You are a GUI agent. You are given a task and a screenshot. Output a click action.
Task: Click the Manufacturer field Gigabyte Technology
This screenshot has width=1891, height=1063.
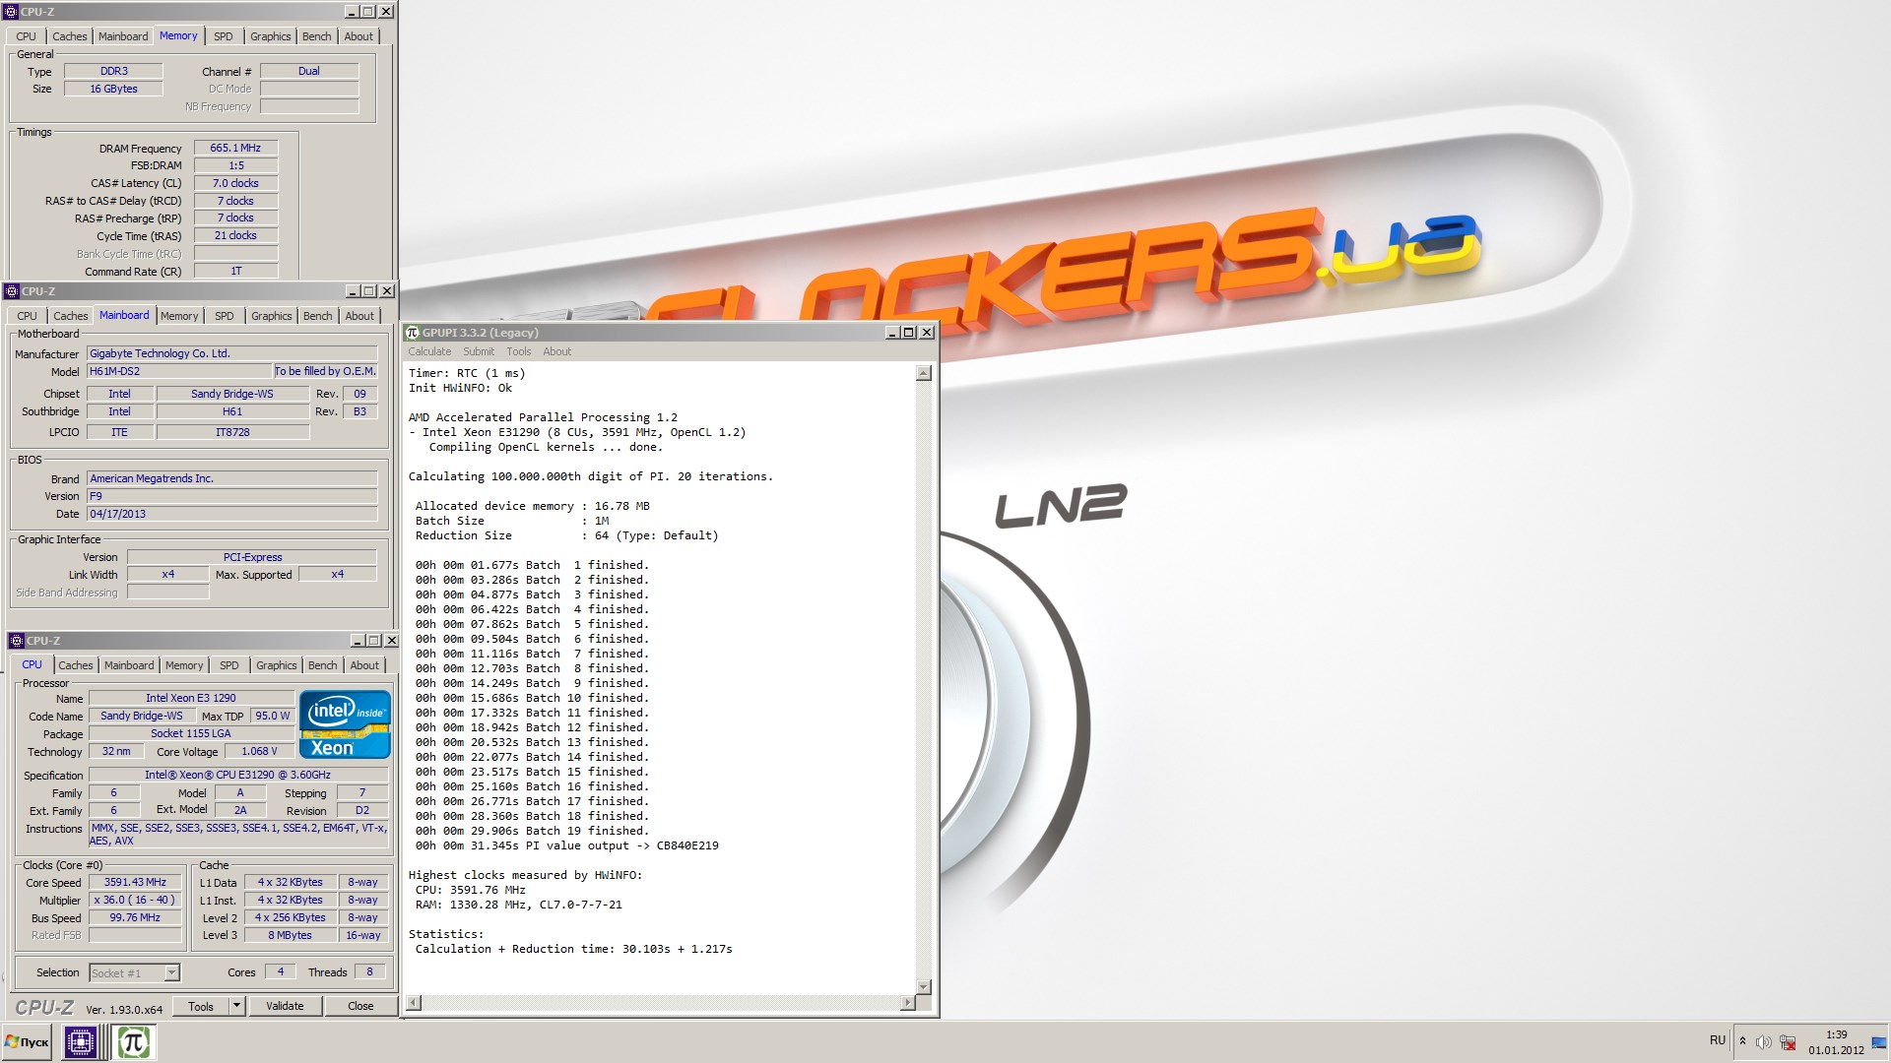232,353
